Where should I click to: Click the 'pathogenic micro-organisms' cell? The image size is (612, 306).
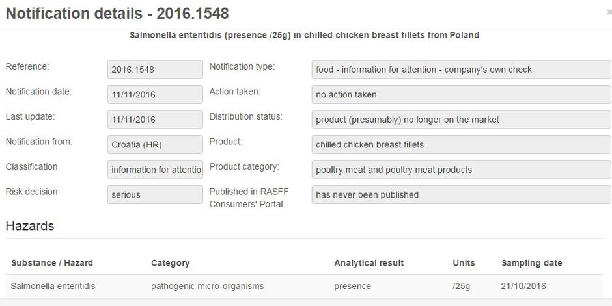207,286
